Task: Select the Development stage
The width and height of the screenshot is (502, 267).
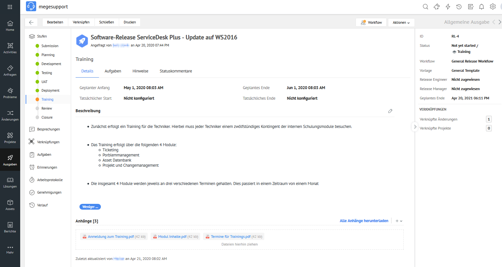Action: click(x=51, y=64)
